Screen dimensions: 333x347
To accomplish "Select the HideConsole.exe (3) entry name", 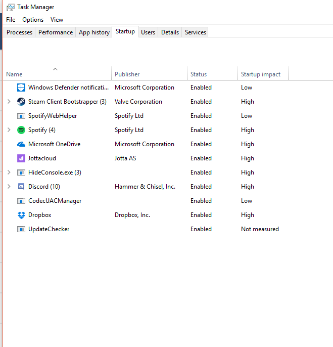I will point(55,172).
